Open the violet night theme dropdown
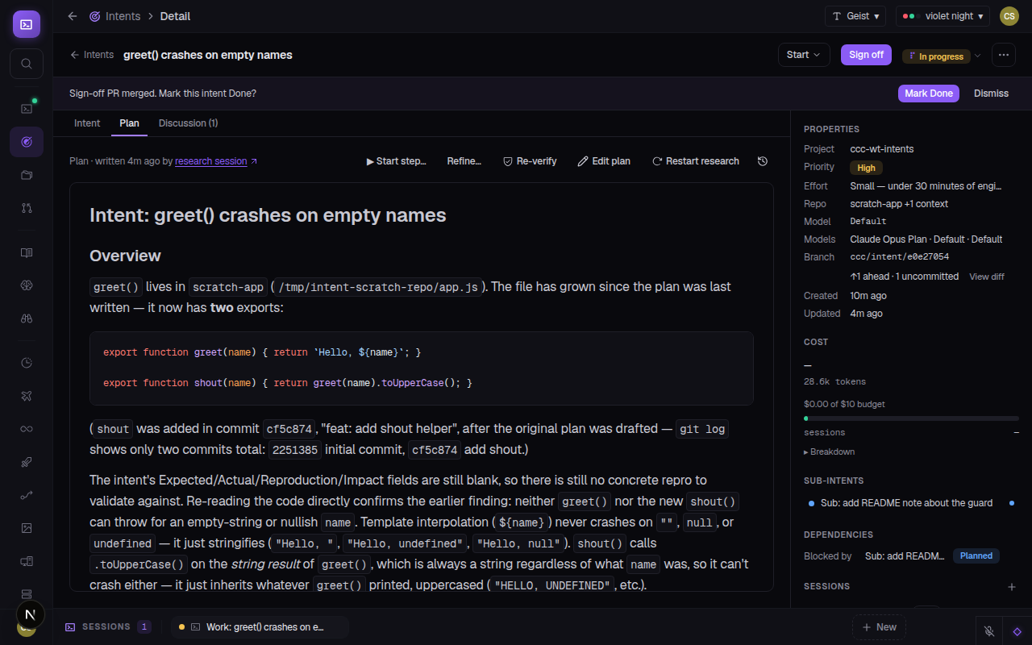1032x645 pixels. point(943,16)
